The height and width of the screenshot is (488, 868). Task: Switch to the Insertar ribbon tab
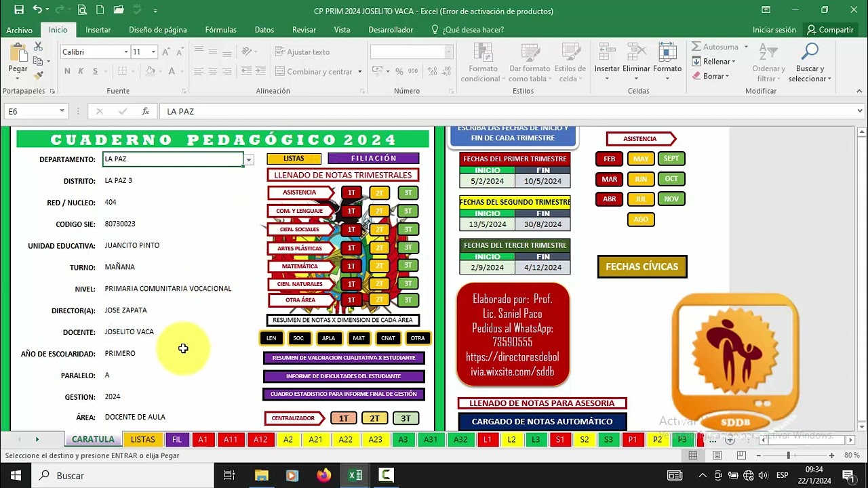coord(98,30)
